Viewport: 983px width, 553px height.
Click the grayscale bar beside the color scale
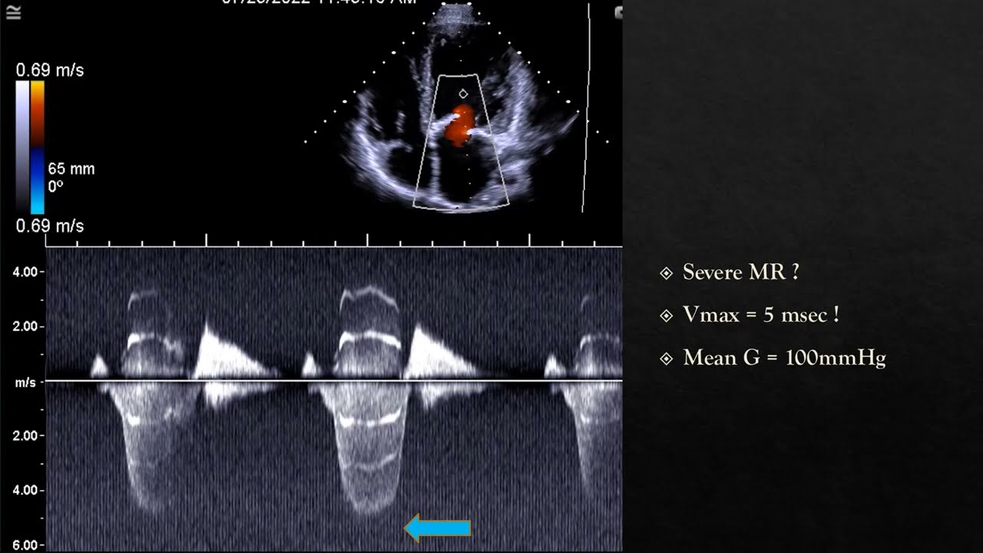coord(22,147)
